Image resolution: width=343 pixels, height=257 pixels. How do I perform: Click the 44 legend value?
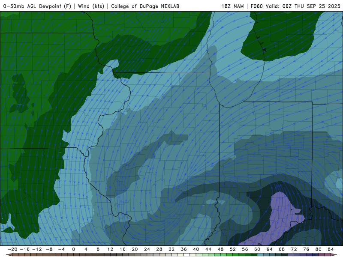(x=208, y=249)
